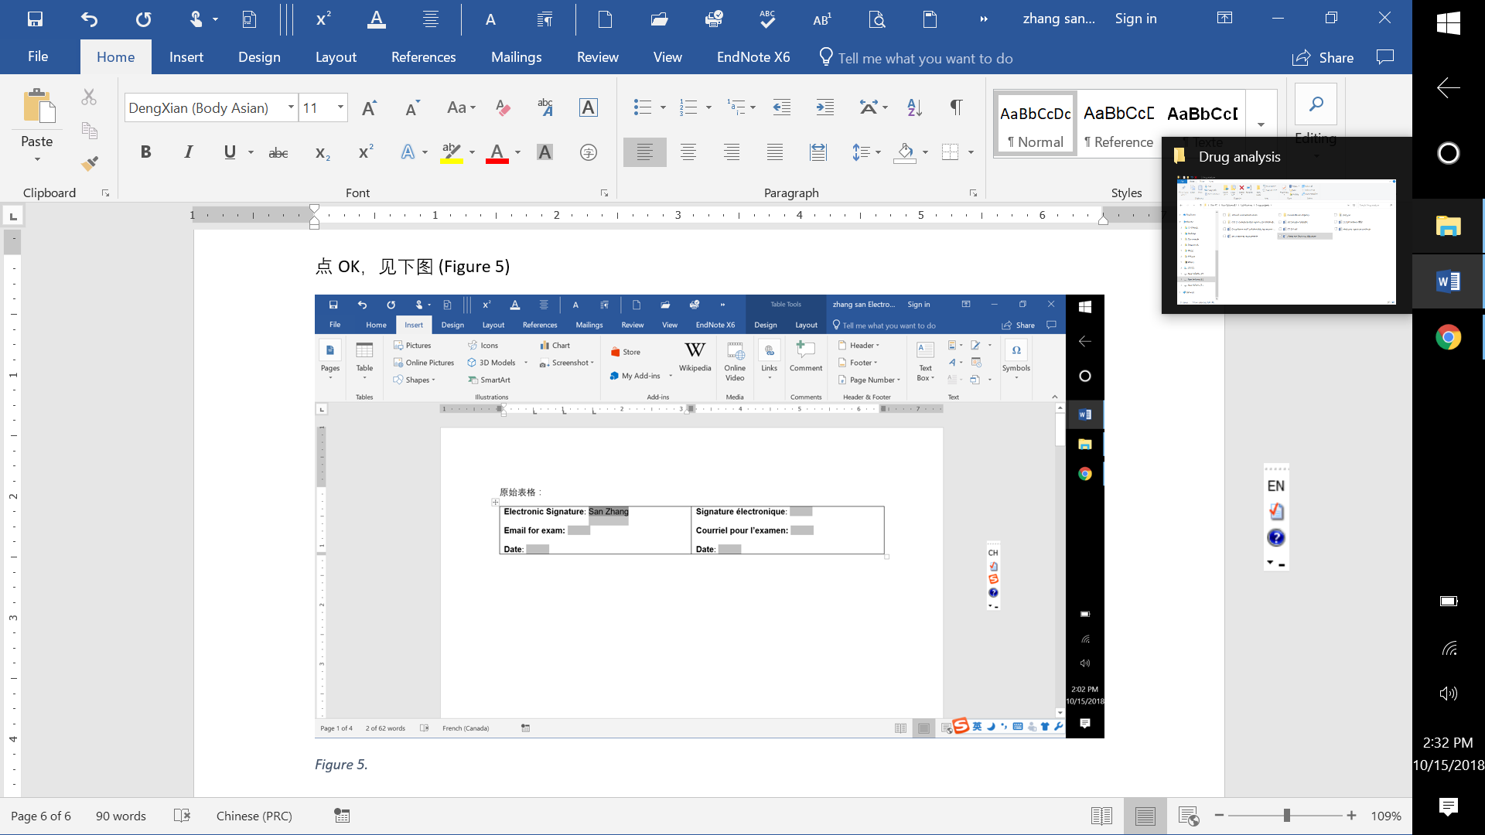Click the Find magnifier icon in Editing

tap(1316, 104)
